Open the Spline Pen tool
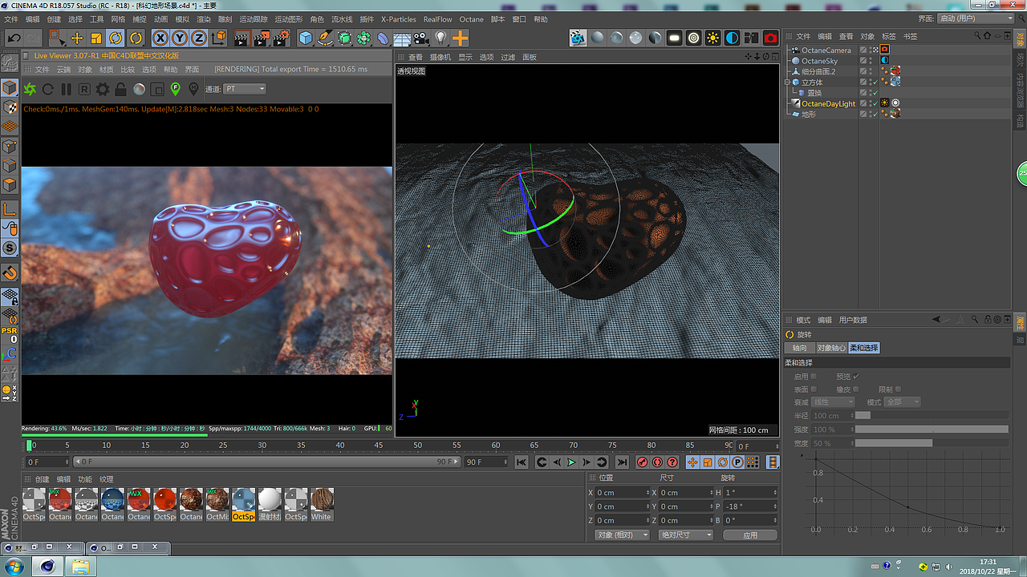Viewport: 1027px width, 577px height. (x=325, y=38)
